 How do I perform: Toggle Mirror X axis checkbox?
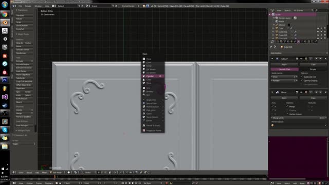272,106
